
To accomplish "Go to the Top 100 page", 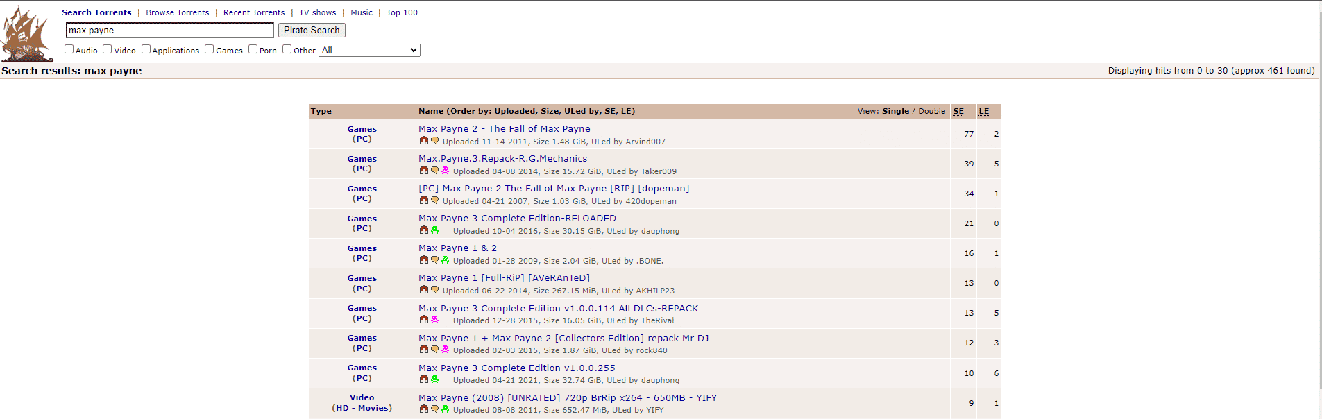I will pyautogui.click(x=402, y=12).
